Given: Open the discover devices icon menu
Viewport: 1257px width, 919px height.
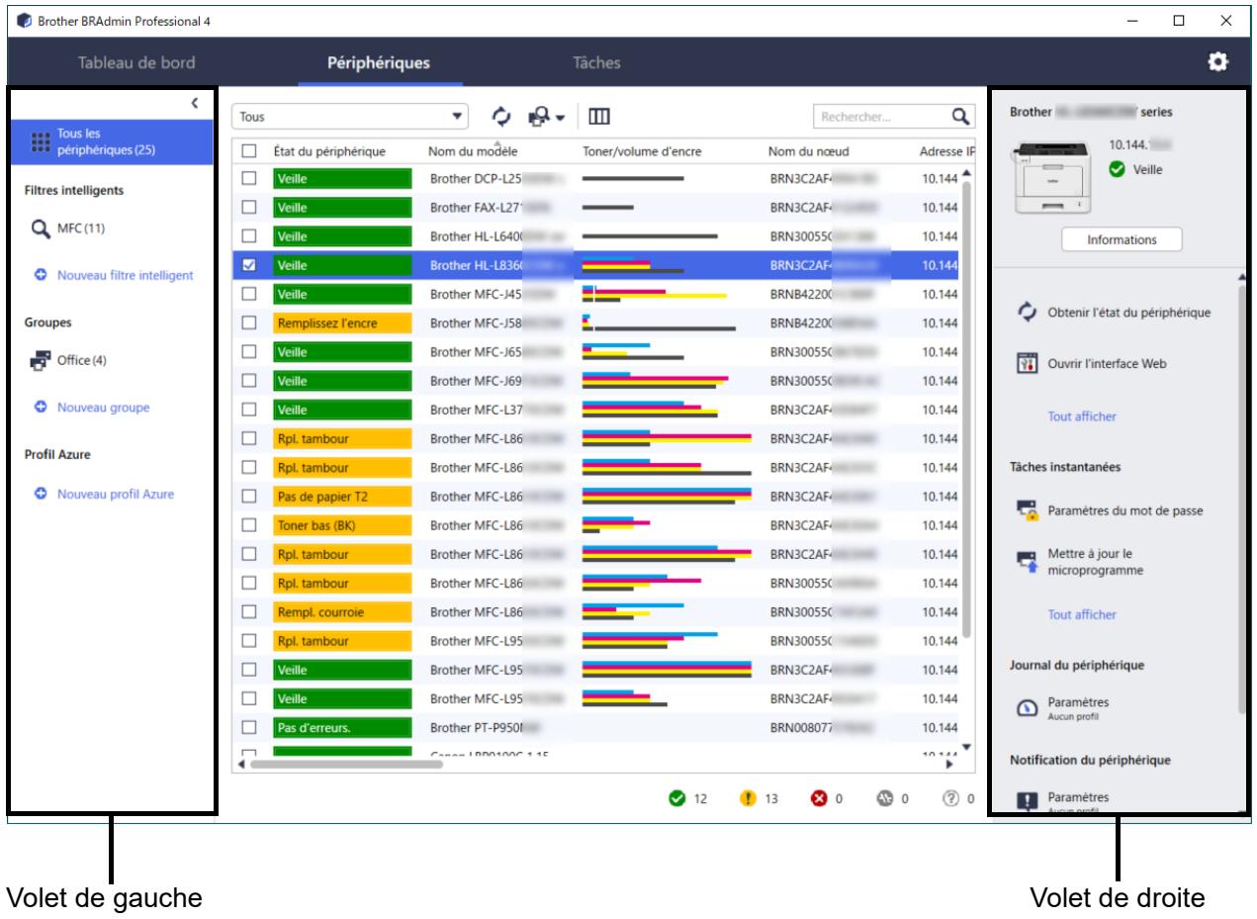Looking at the screenshot, I should point(546,118).
